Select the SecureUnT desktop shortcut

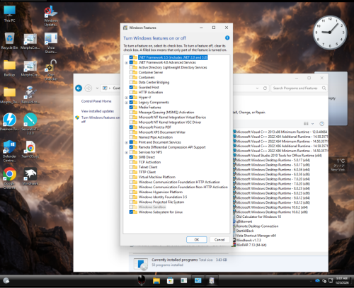30,123
